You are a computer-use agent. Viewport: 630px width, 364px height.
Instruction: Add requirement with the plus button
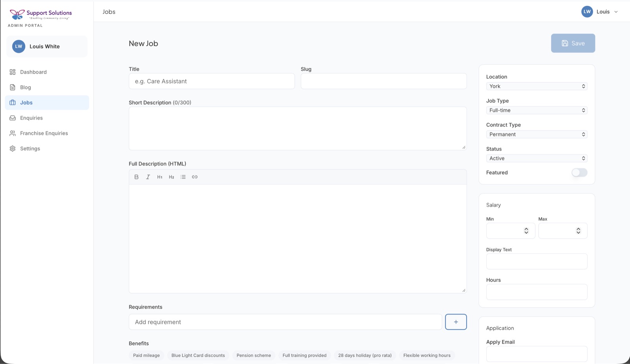coord(456,322)
